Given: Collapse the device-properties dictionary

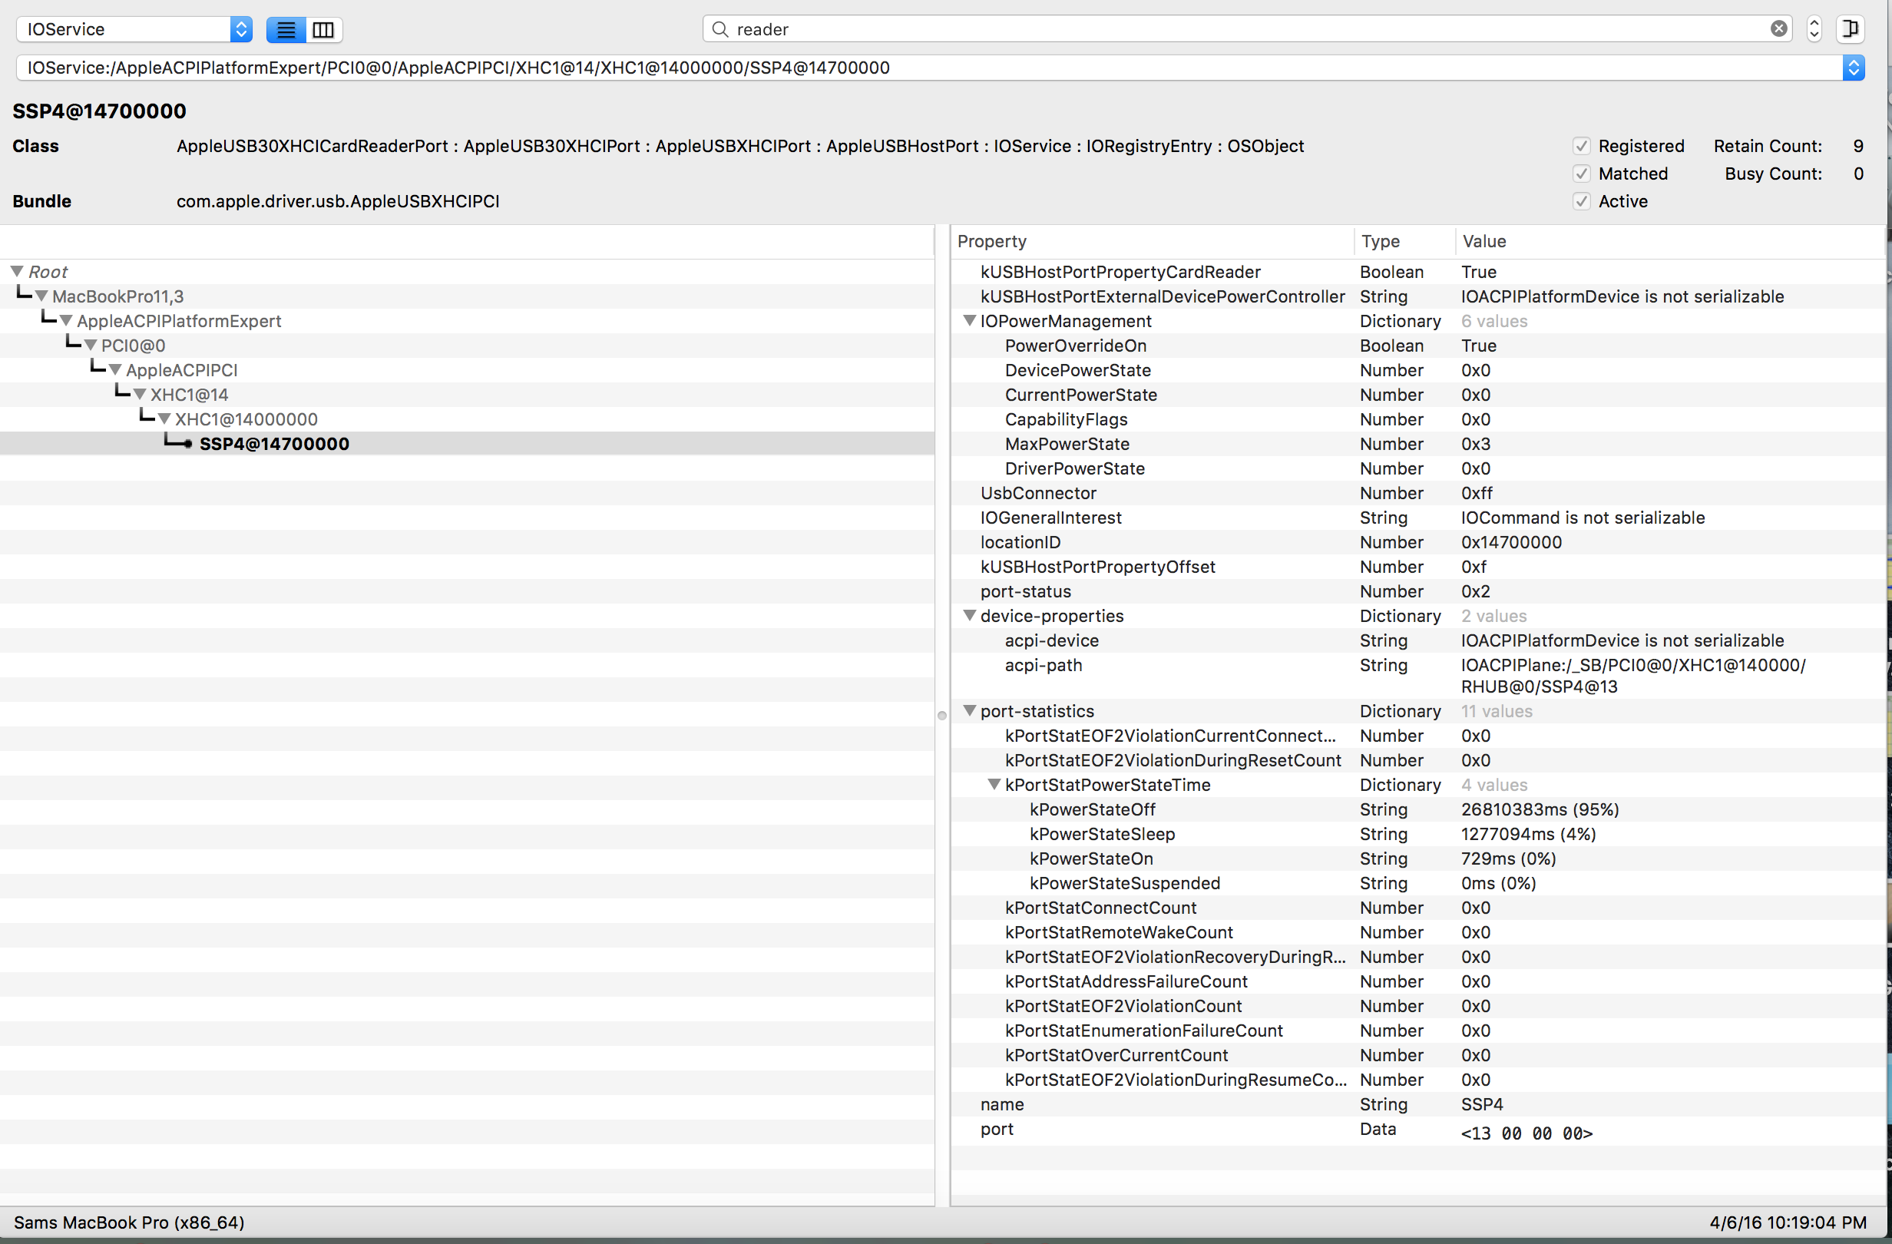Looking at the screenshot, I should point(969,616).
